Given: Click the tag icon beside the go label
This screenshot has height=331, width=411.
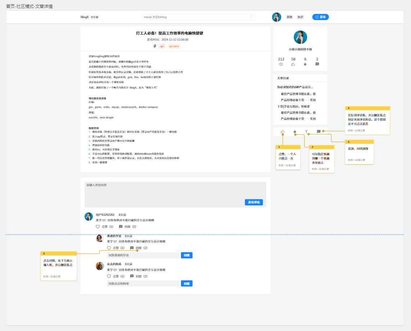Looking at the screenshot, I should tap(155, 46).
